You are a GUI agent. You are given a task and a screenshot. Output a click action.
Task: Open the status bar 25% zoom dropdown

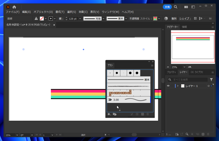pyautogui.click(x=17, y=135)
